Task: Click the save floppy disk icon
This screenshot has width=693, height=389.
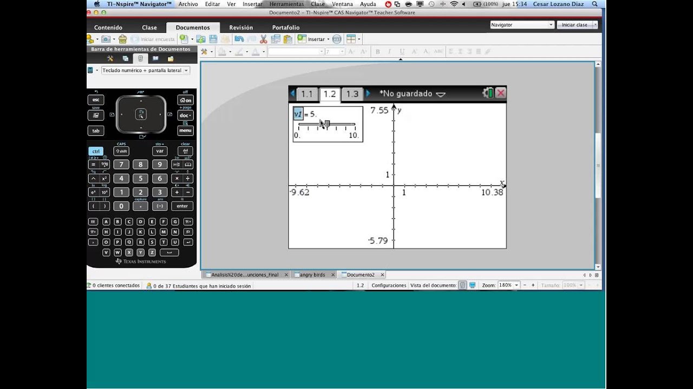Action: (213, 39)
